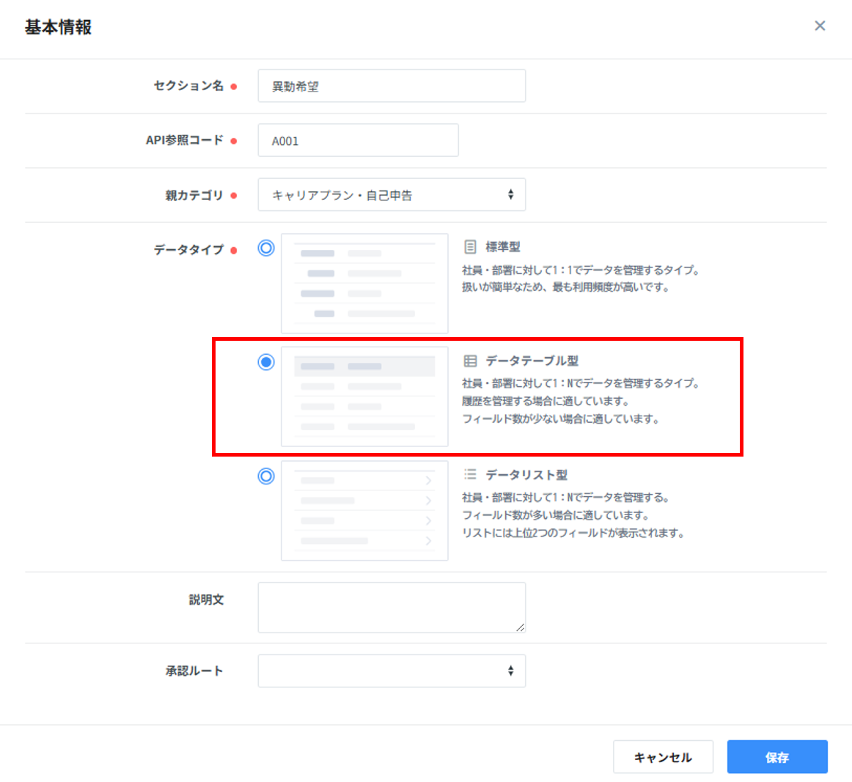Image resolution: width=852 pixels, height=782 pixels.
Task: Click the データテーブル型 heading label
Action: [532, 361]
